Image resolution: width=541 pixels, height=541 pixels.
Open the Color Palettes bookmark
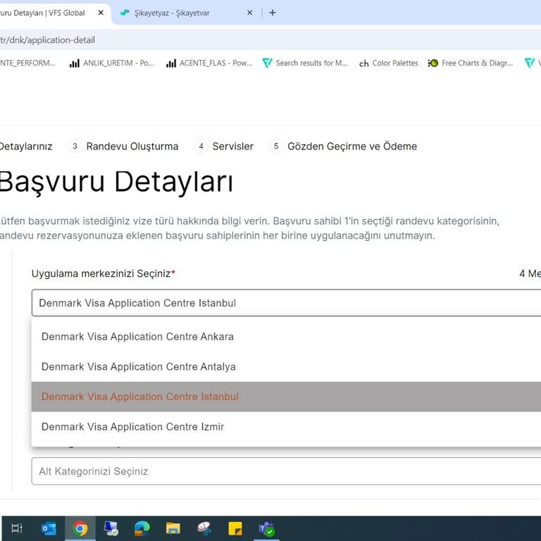[389, 63]
